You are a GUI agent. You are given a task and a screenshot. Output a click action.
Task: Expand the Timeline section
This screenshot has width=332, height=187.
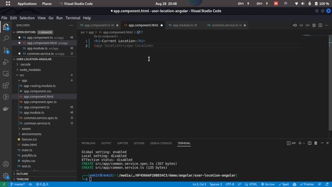22,179
